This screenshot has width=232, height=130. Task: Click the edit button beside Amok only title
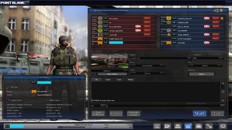pos(189,58)
